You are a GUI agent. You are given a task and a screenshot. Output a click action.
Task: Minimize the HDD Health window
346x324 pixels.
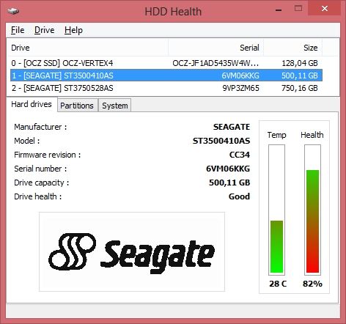(x=279, y=9)
